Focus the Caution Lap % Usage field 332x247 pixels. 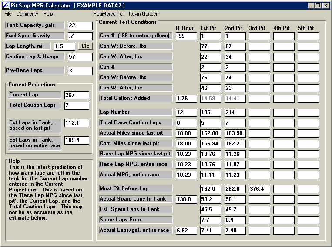[80, 57]
